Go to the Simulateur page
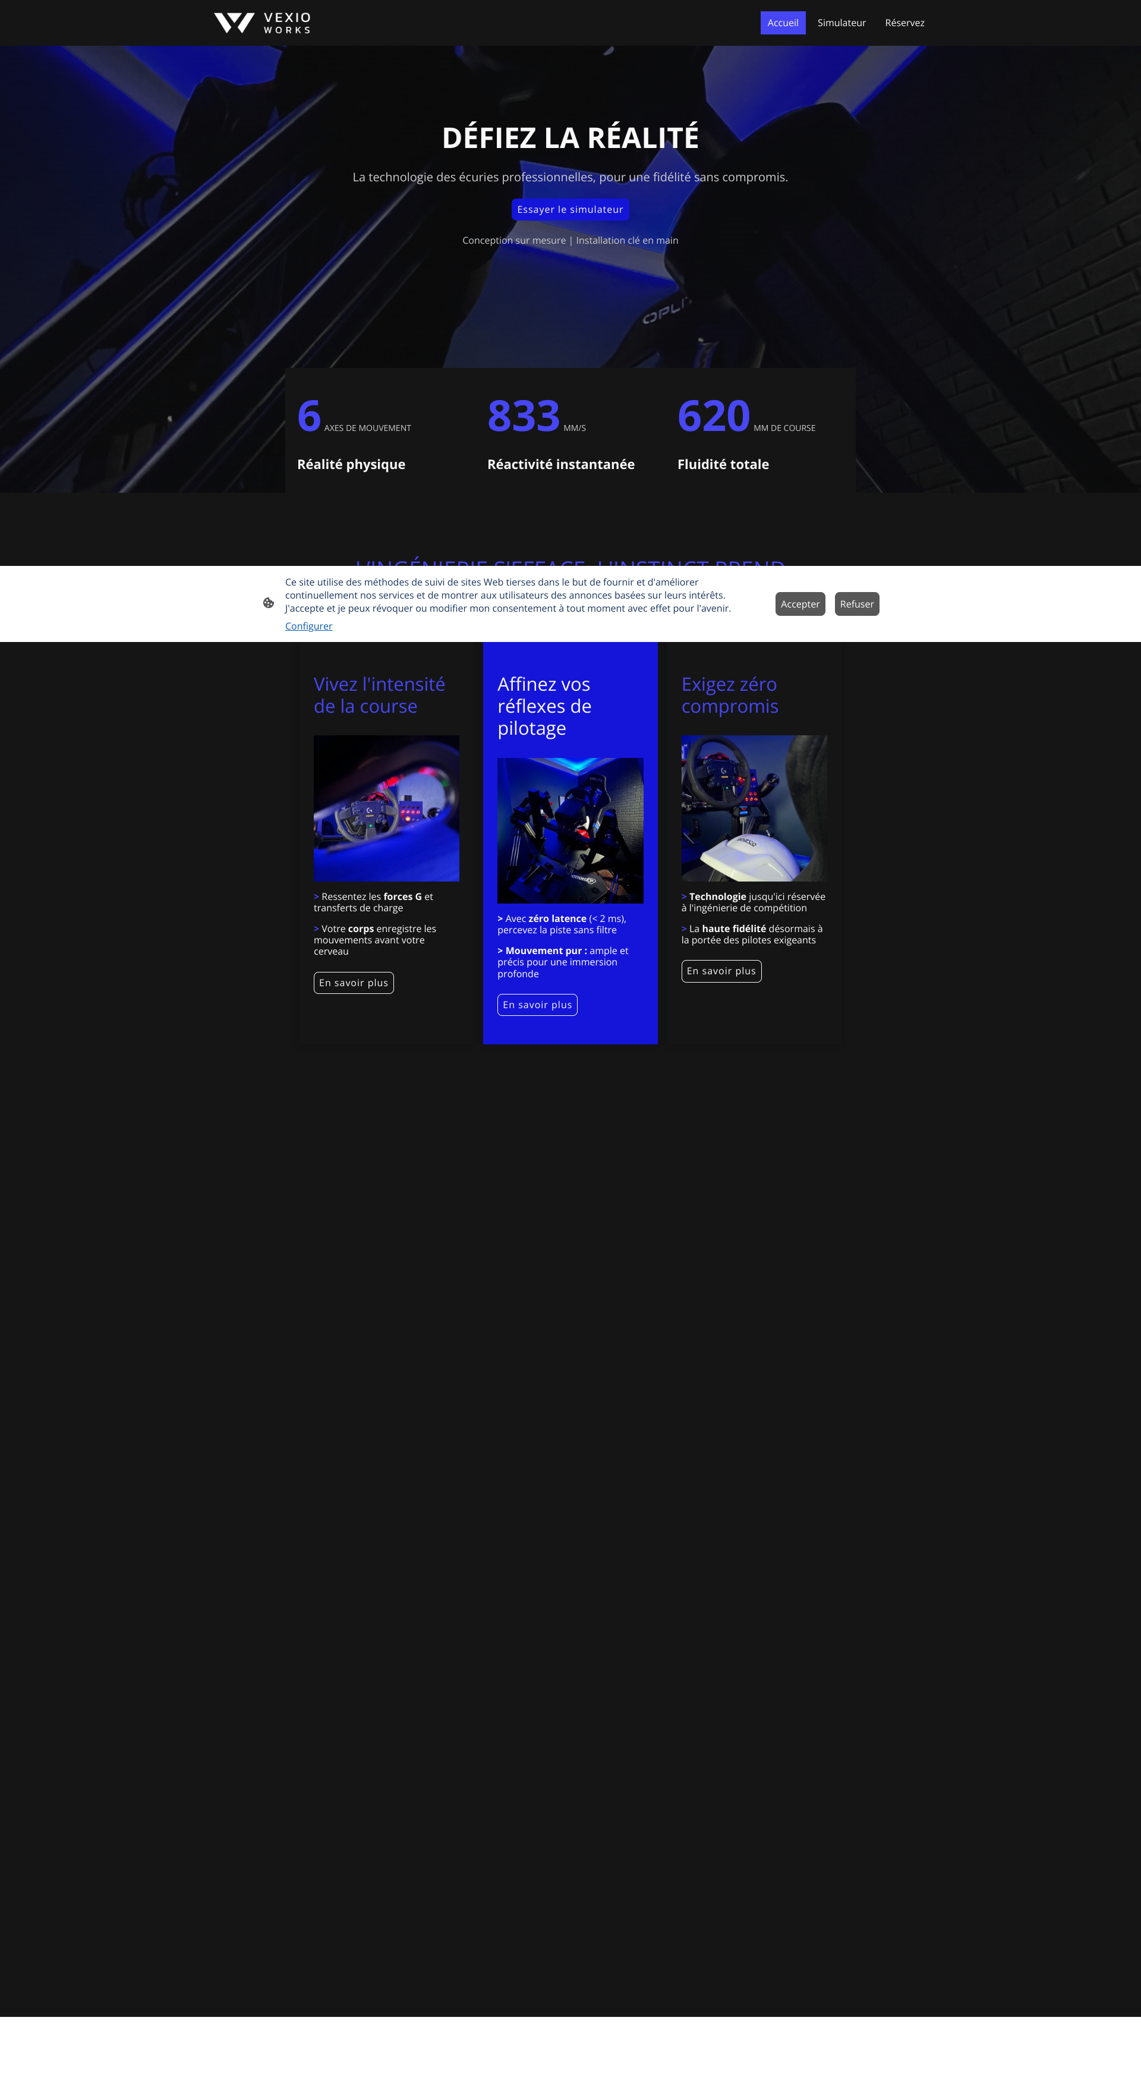The width and height of the screenshot is (1141, 2093). (841, 23)
